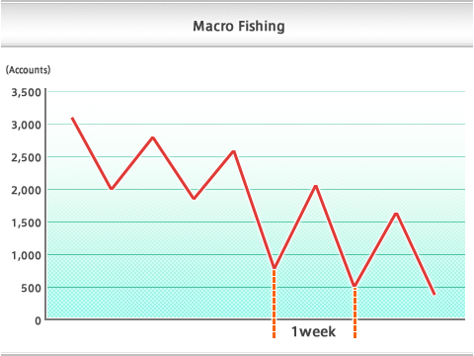Viewport: 474px width, 356px height.
Task: Select the 1,500 y-axis label
Action: (27, 222)
